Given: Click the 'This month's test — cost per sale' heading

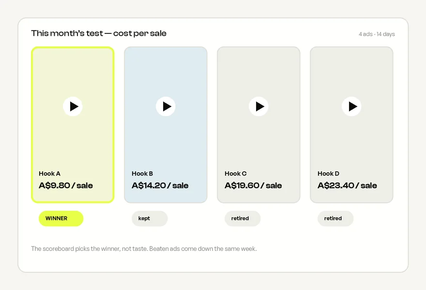Looking at the screenshot, I should [99, 33].
